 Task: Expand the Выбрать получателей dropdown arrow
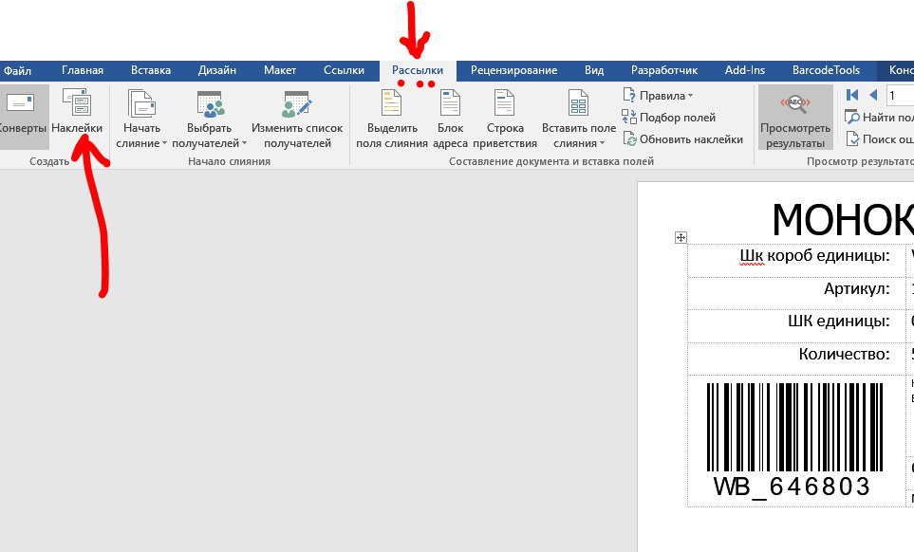click(244, 143)
